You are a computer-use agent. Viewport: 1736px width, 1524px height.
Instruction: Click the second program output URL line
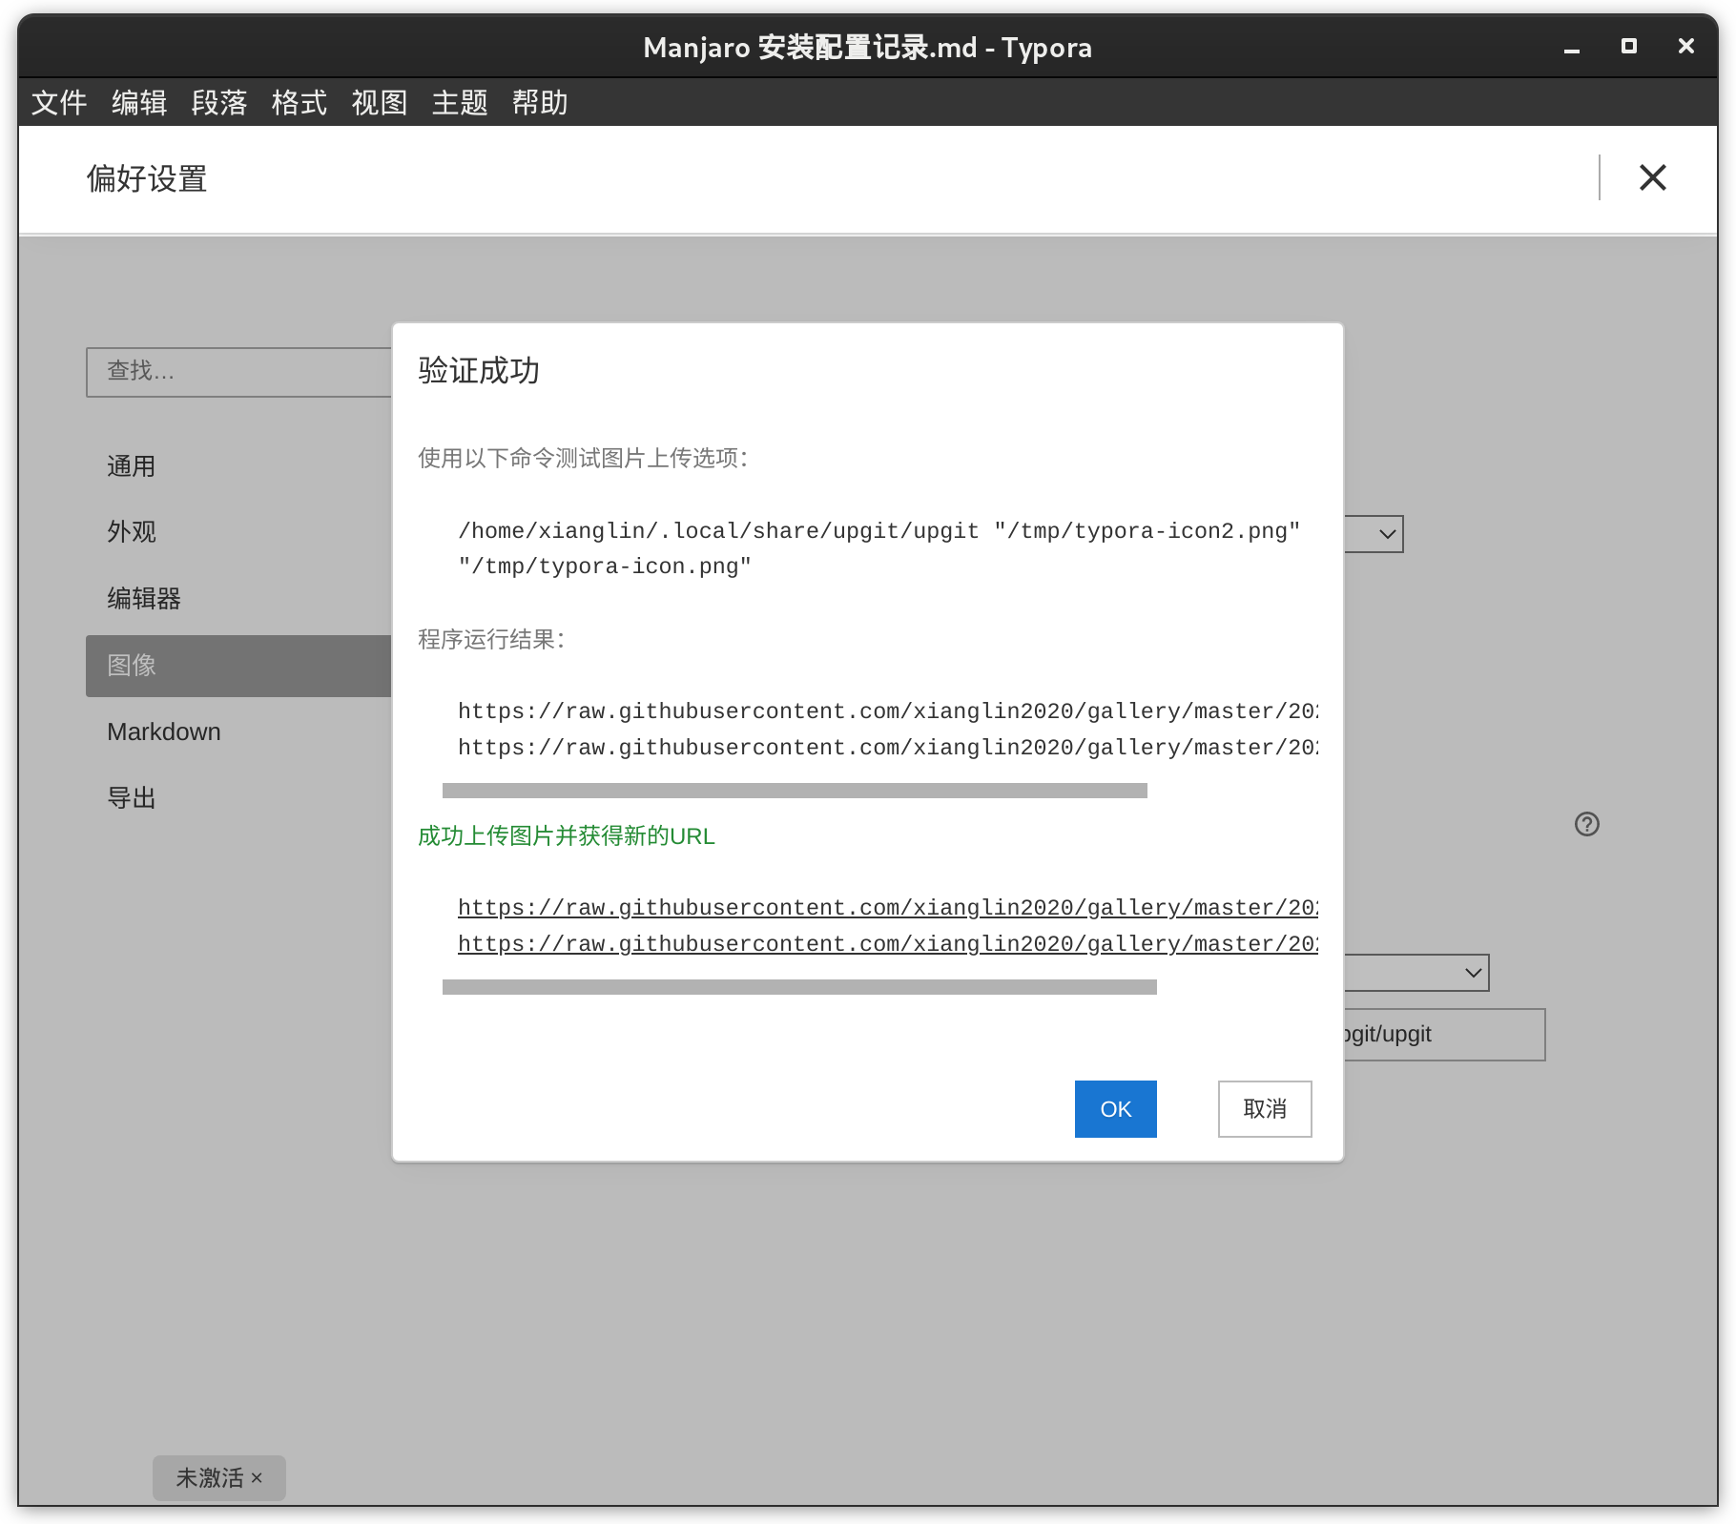888,748
